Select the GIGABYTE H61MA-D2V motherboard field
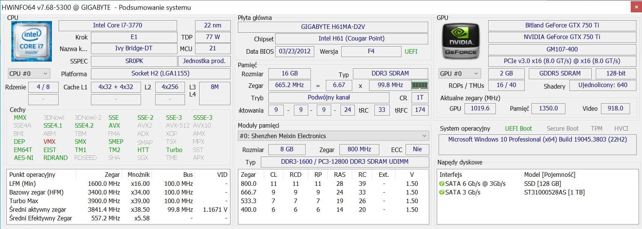Screen dimensions: 642x229 (333, 27)
